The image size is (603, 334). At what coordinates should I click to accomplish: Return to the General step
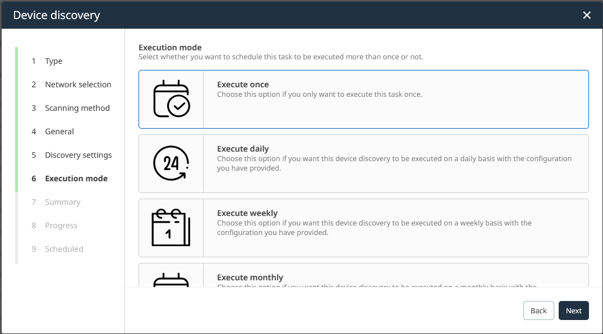(x=59, y=131)
